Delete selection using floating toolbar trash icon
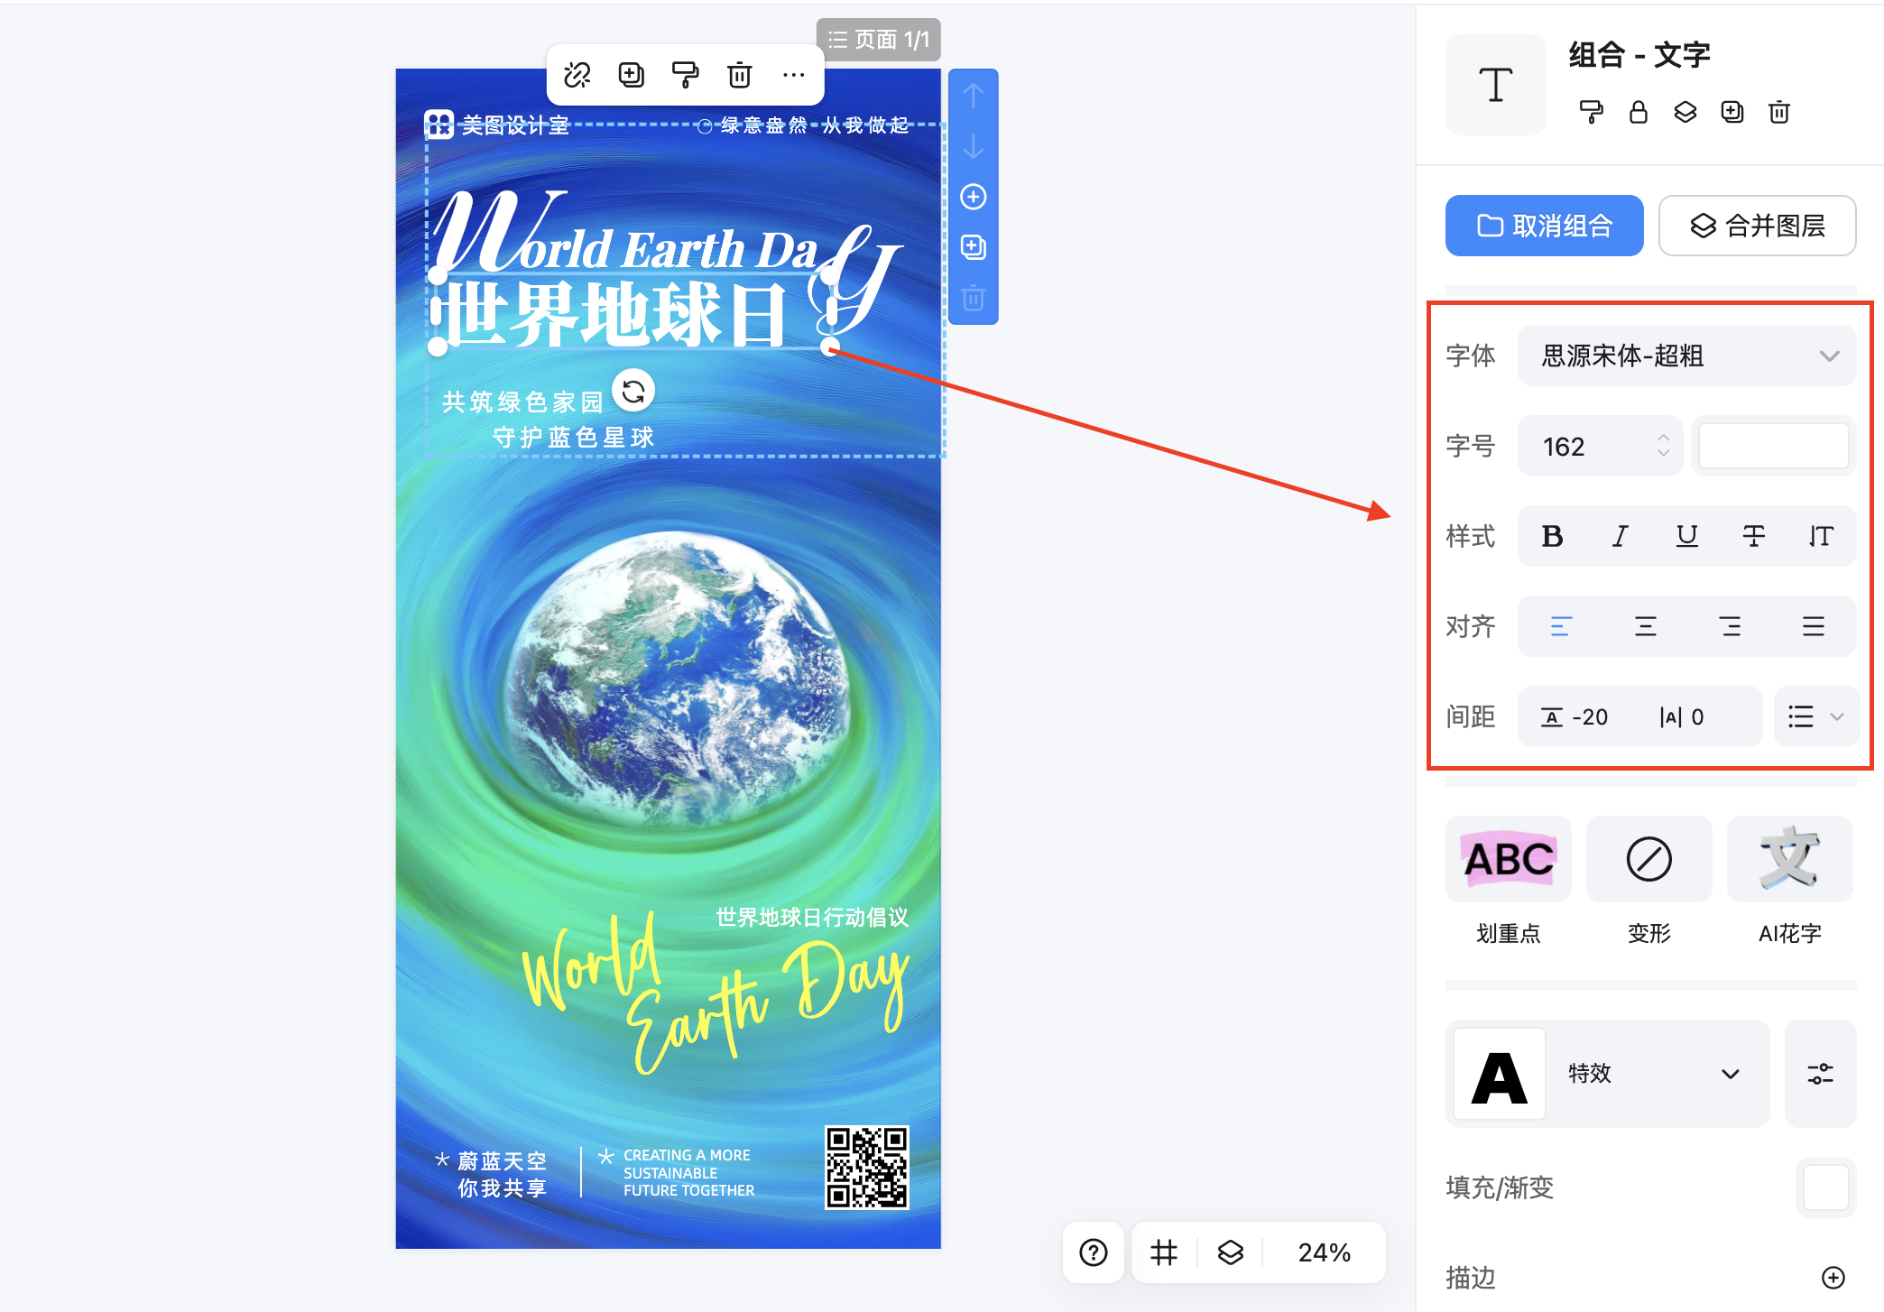This screenshot has width=1884, height=1312. tap(740, 75)
